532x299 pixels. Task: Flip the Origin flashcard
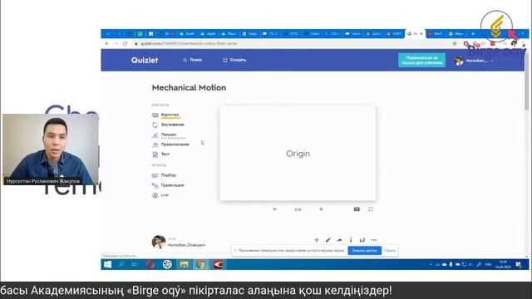(298, 153)
